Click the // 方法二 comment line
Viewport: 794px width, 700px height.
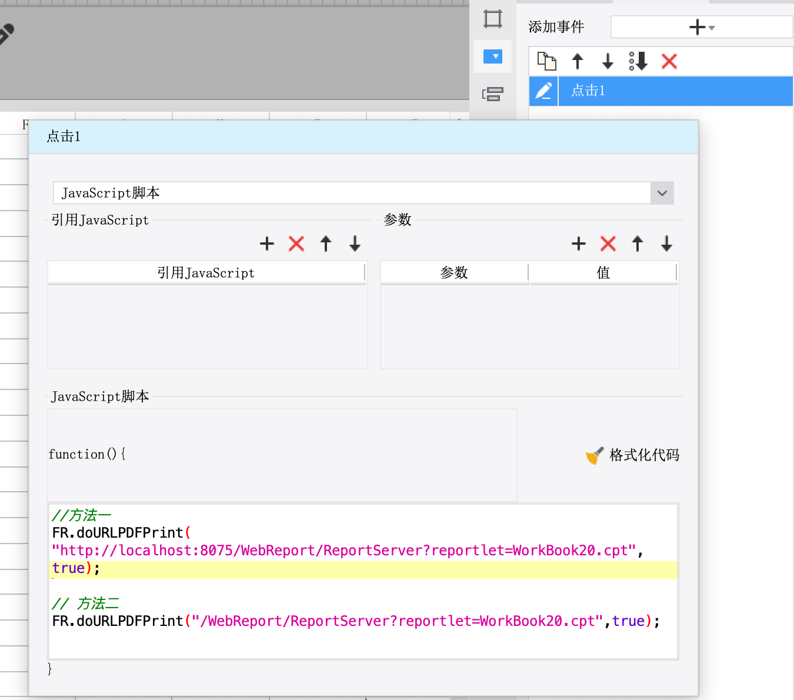[85, 604]
